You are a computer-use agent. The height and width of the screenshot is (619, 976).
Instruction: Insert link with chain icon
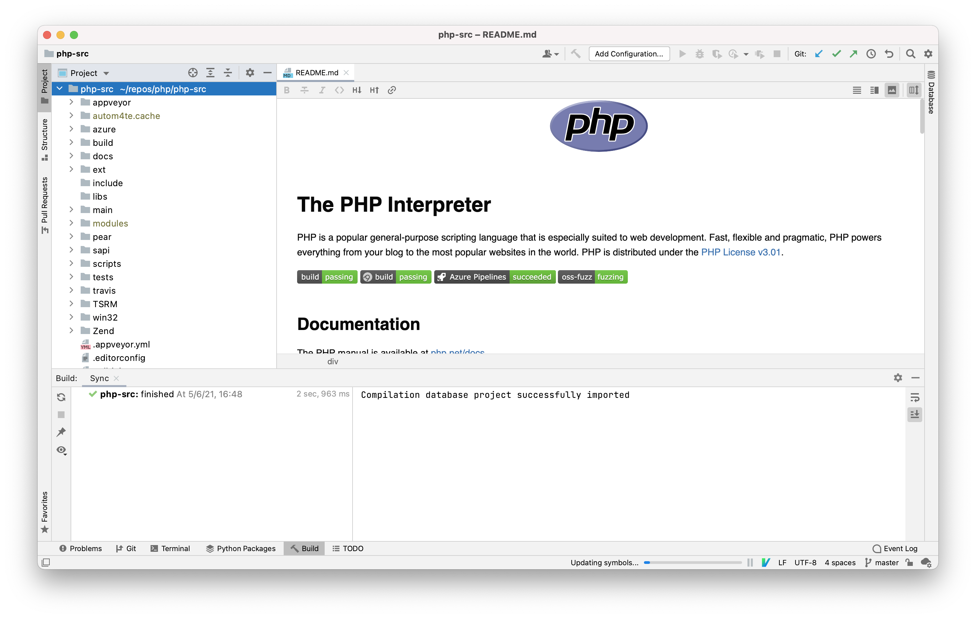coord(392,90)
